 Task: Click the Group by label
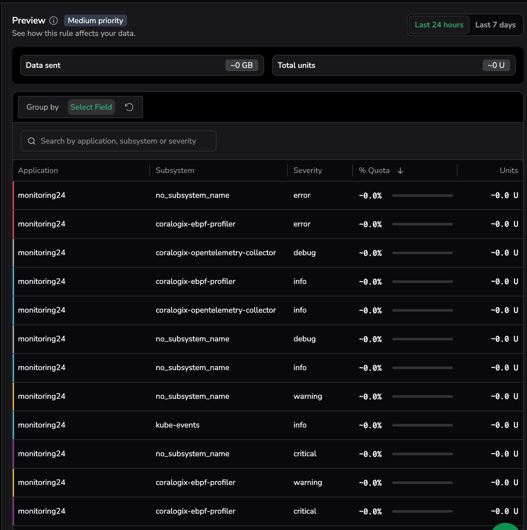tap(43, 107)
